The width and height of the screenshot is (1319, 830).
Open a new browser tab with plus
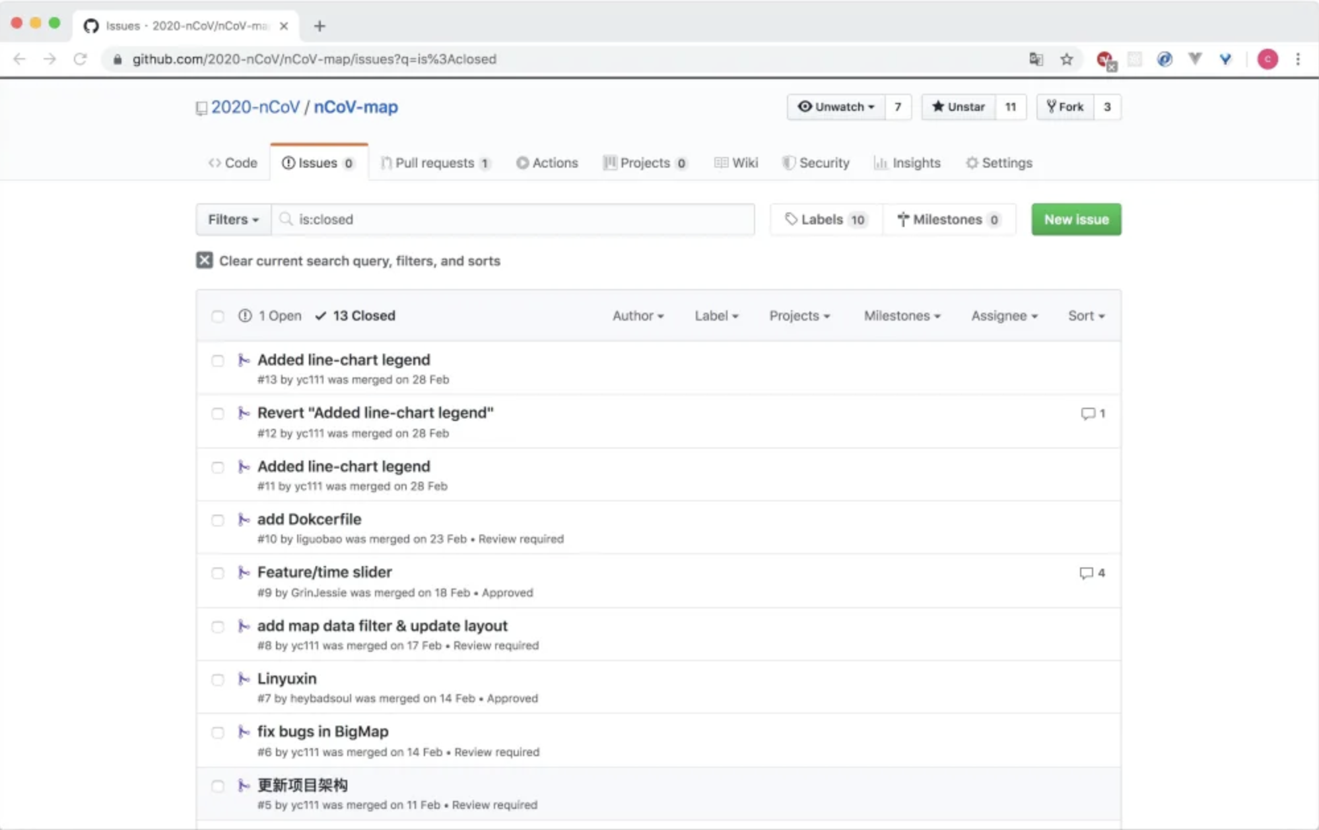(320, 26)
